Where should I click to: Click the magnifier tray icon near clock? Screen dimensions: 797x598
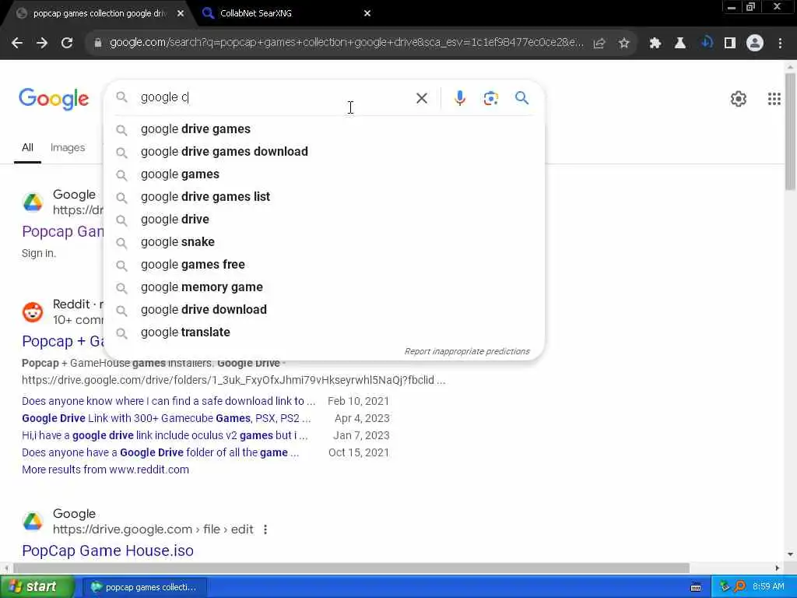(x=739, y=587)
